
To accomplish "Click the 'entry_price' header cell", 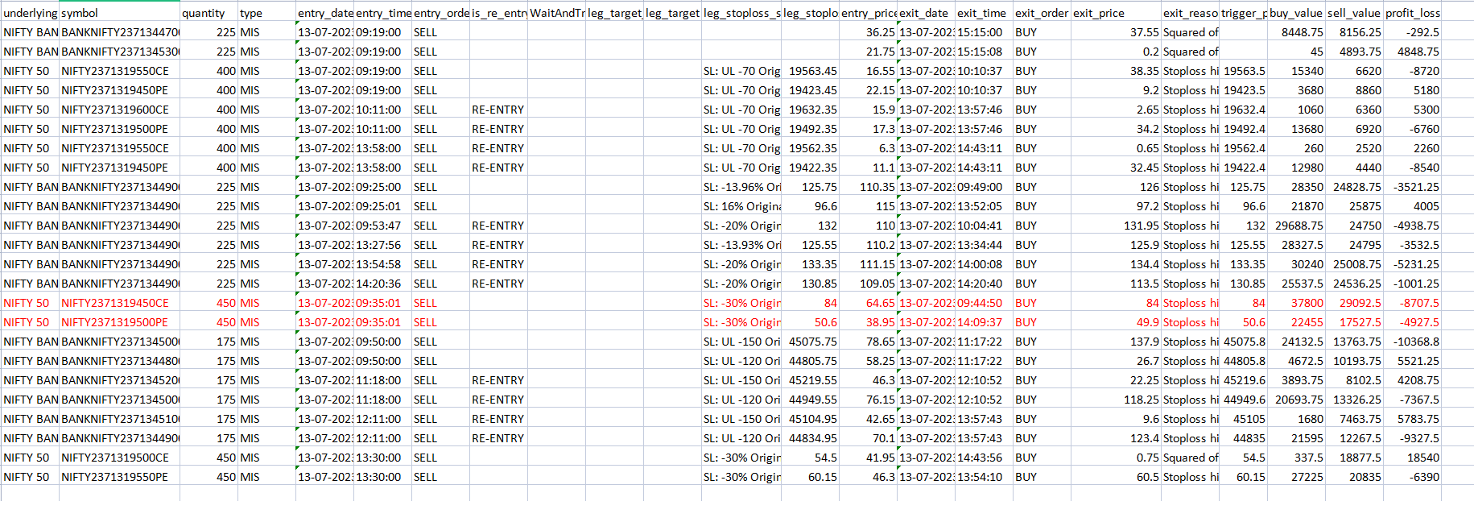I will (x=868, y=13).
